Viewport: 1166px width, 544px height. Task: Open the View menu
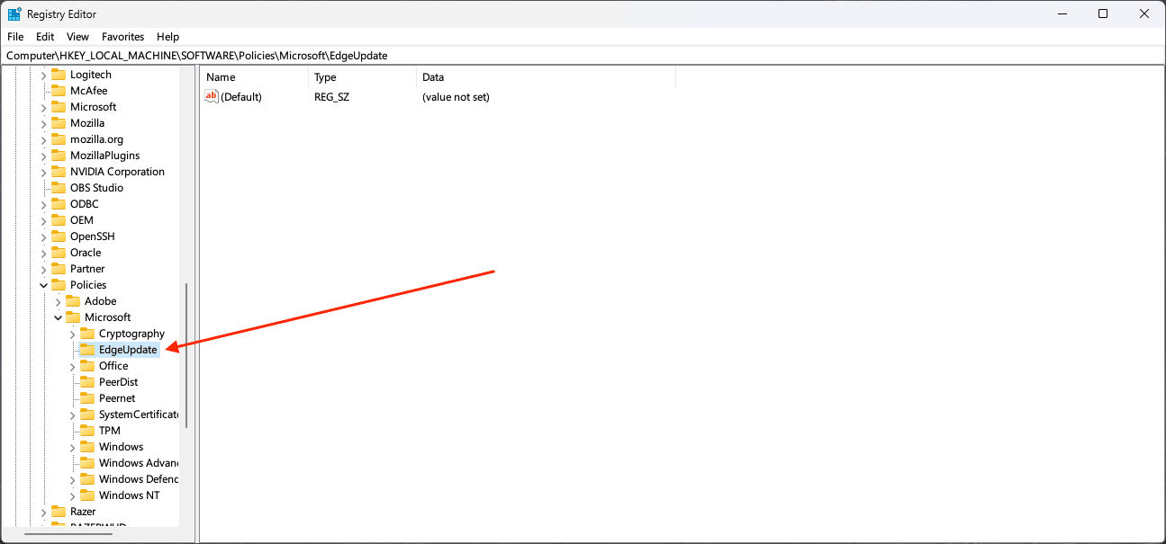pyautogui.click(x=78, y=37)
